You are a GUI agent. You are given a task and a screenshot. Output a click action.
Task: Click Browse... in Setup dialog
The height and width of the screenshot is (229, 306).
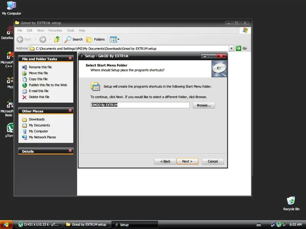pos(204,105)
